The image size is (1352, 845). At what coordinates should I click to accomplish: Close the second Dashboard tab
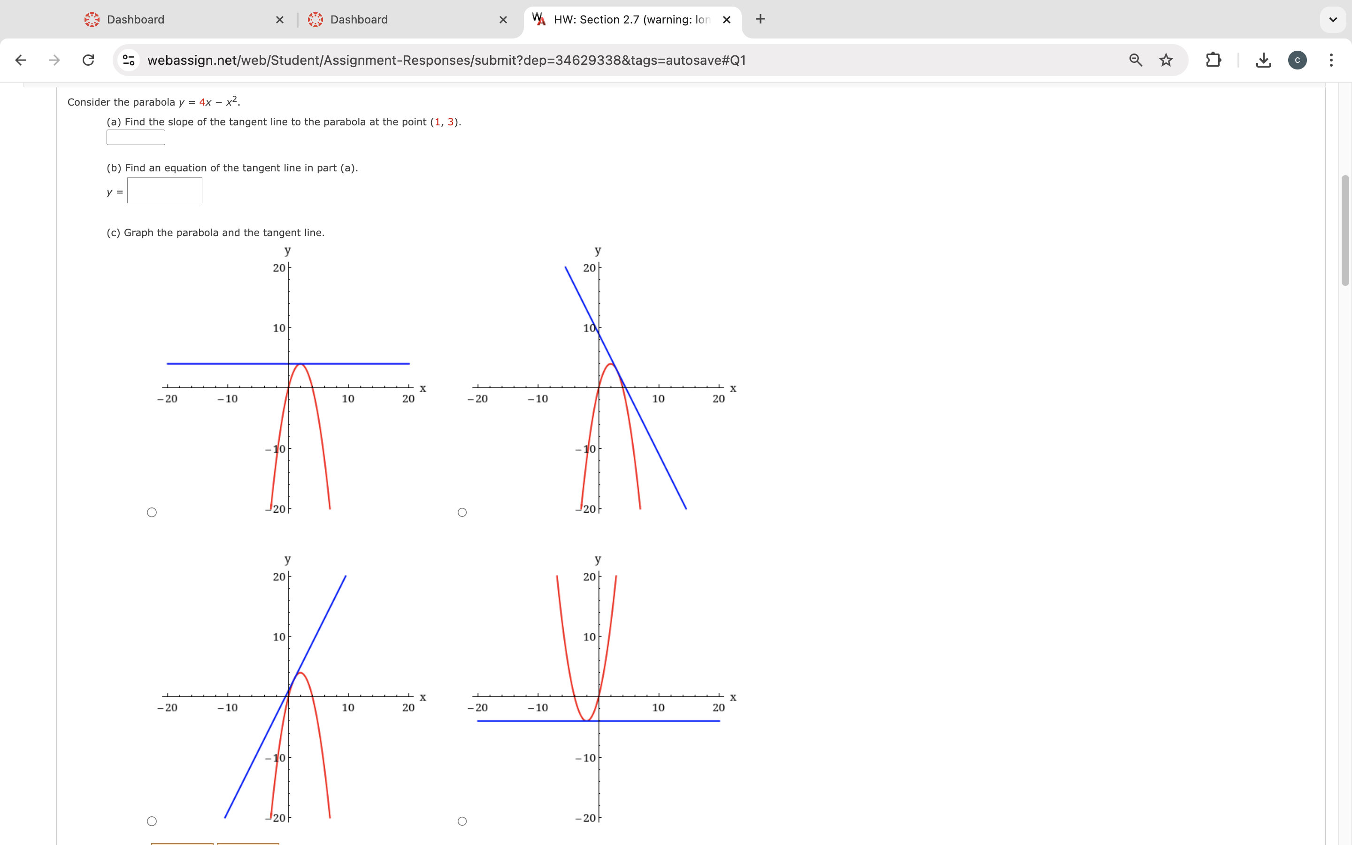click(503, 20)
